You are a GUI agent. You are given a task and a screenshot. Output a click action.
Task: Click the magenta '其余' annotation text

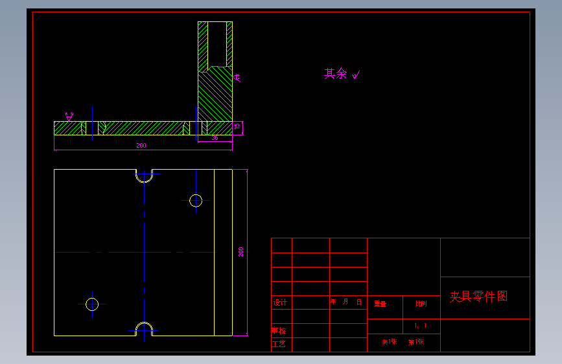[x=336, y=74]
